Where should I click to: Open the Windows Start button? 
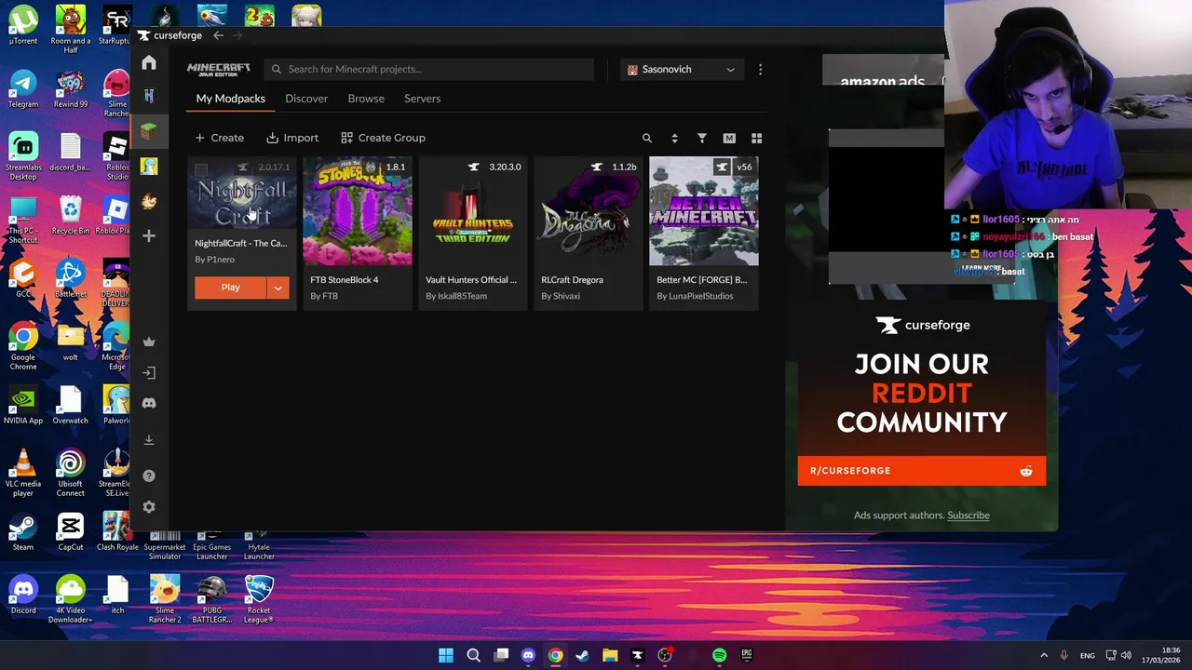[x=446, y=655]
